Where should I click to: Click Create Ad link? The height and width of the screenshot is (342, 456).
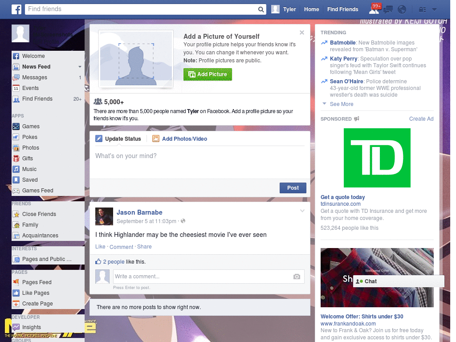pos(421,118)
